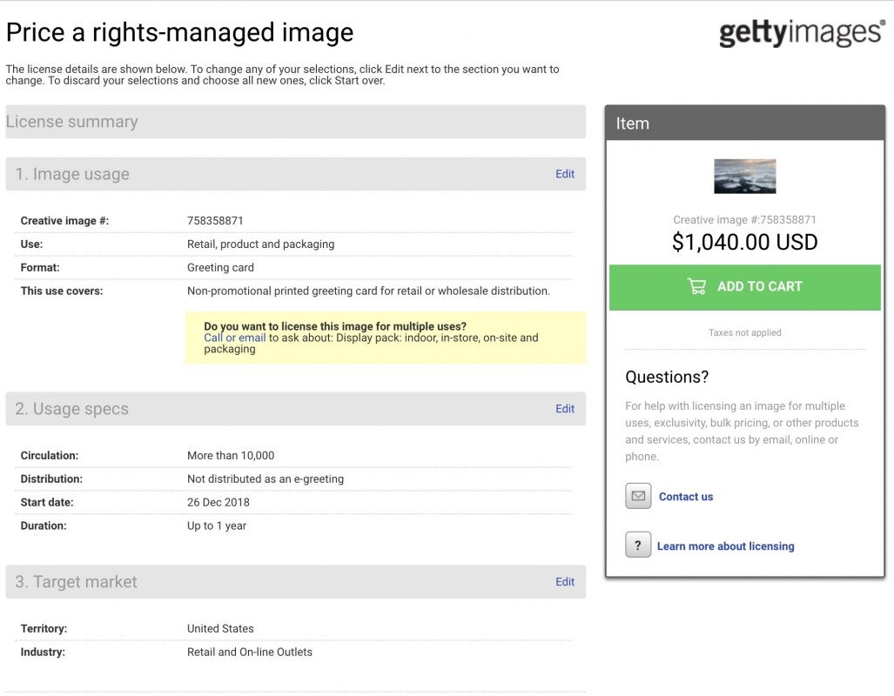The image size is (894, 696).
Task: Open the iceberg image thumbnail
Action: tap(744, 176)
